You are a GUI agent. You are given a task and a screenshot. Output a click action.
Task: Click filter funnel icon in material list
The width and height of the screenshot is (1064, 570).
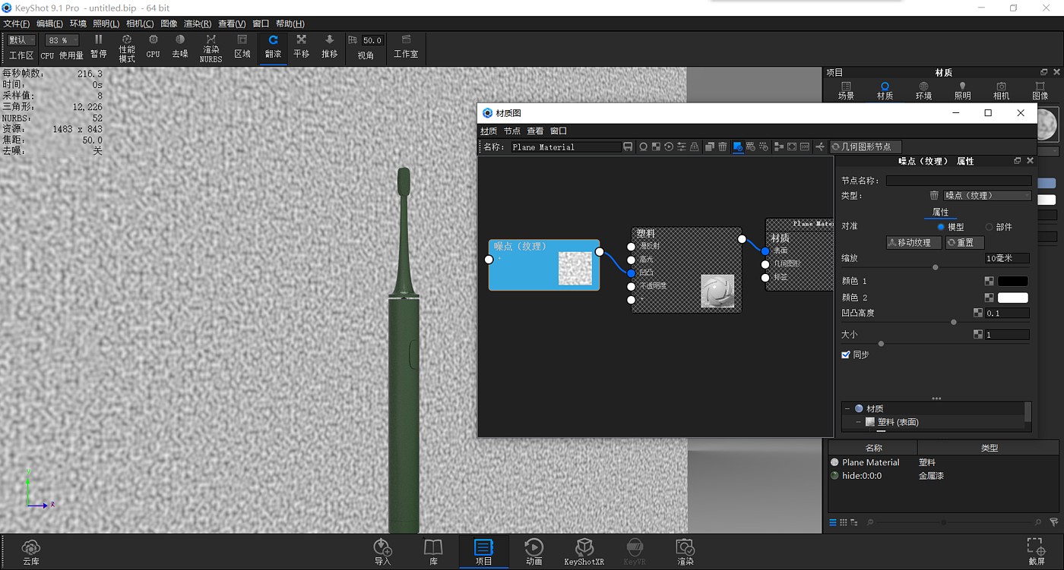tap(1054, 522)
